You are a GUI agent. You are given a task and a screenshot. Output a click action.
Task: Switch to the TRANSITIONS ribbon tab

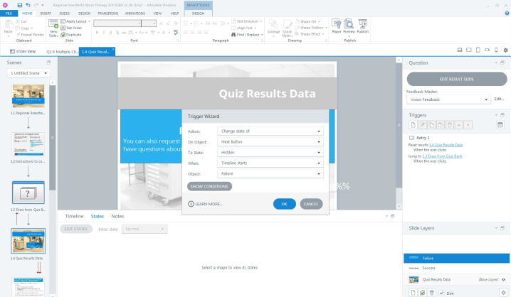108,13
